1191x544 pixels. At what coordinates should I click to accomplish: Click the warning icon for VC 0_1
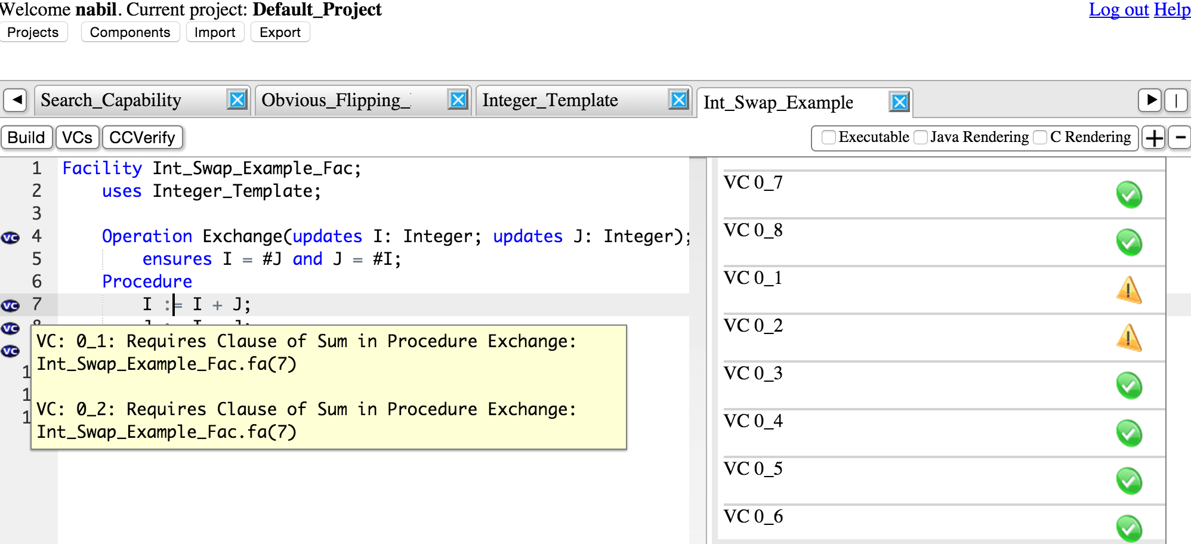pyautogui.click(x=1128, y=290)
